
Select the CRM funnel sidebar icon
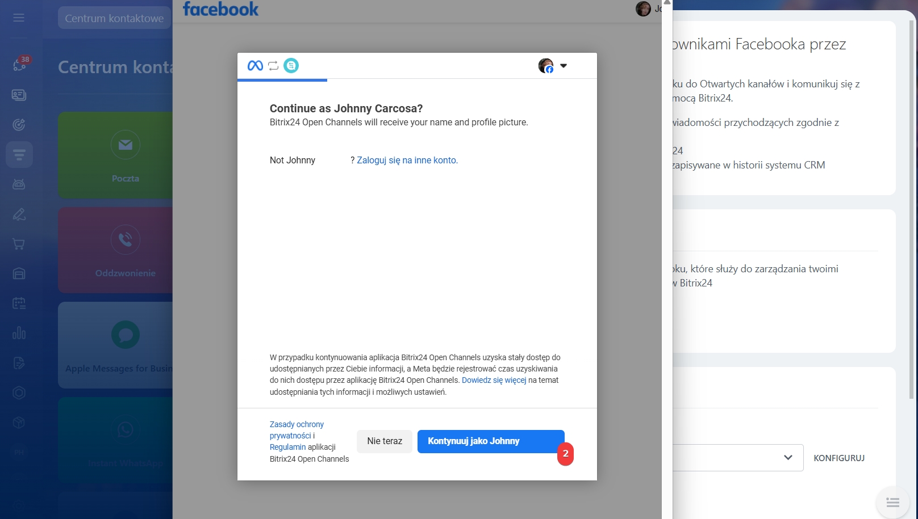[x=19, y=154]
